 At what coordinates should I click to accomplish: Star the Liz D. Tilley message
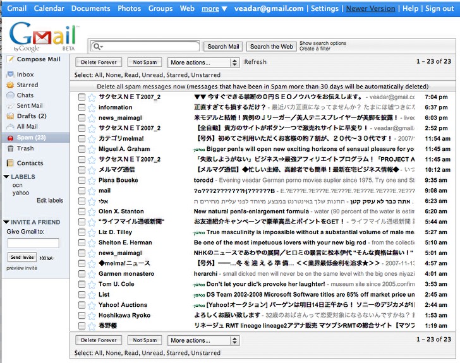click(92, 232)
